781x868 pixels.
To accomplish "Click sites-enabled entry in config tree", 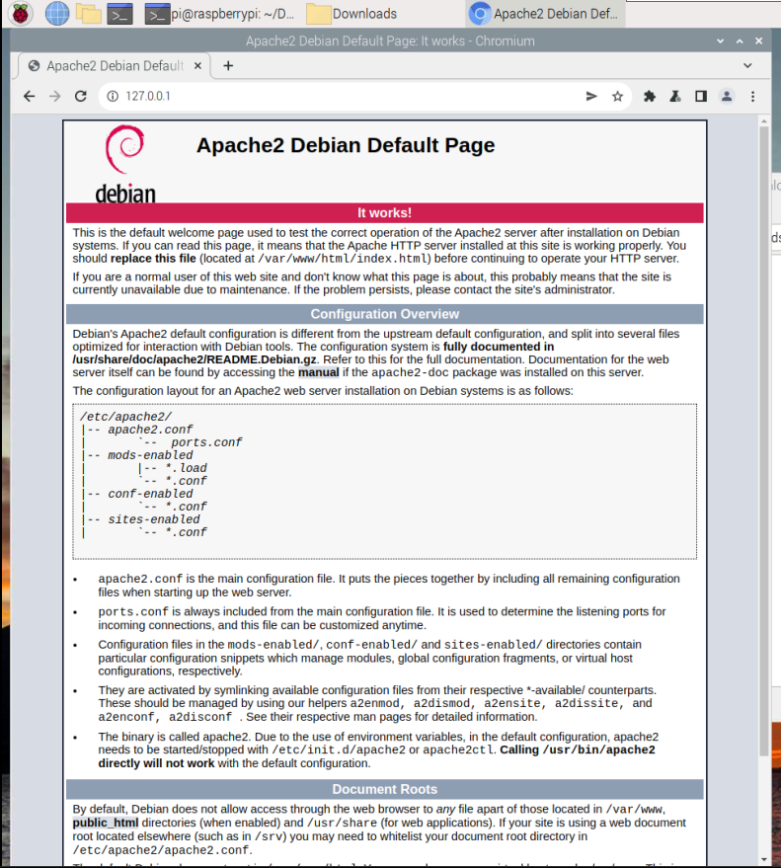I will [x=153, y=519].
